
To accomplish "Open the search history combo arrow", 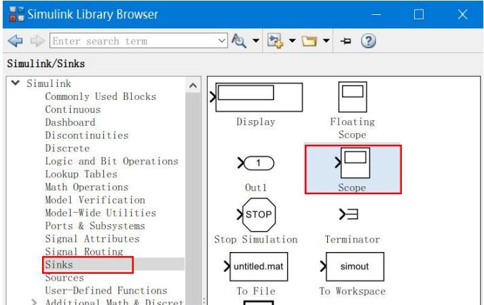I will pyautogui.click(x=221, y=41).
